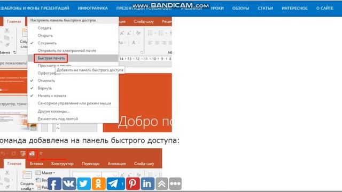Open the Анимация tab in lower ribbon
This screenshot has width=342, height=192.
click(x=116, y=164)
